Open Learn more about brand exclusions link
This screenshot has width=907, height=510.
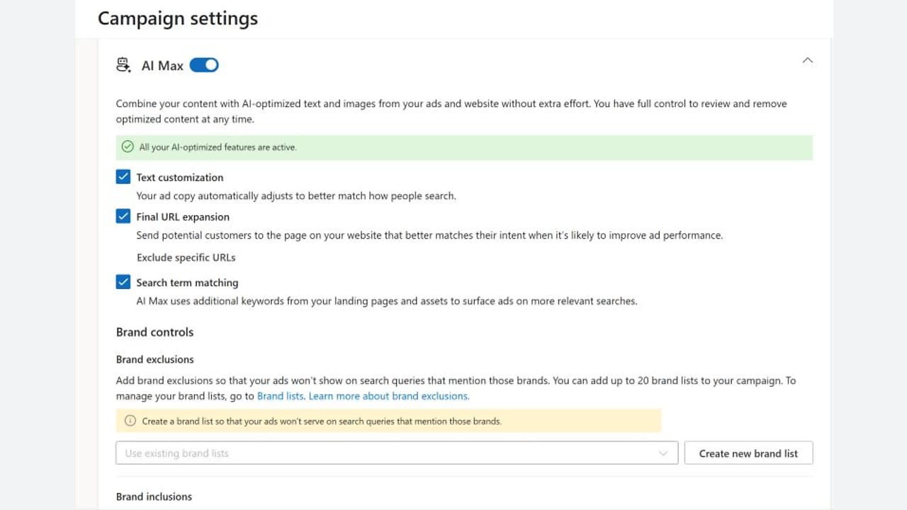388,396
